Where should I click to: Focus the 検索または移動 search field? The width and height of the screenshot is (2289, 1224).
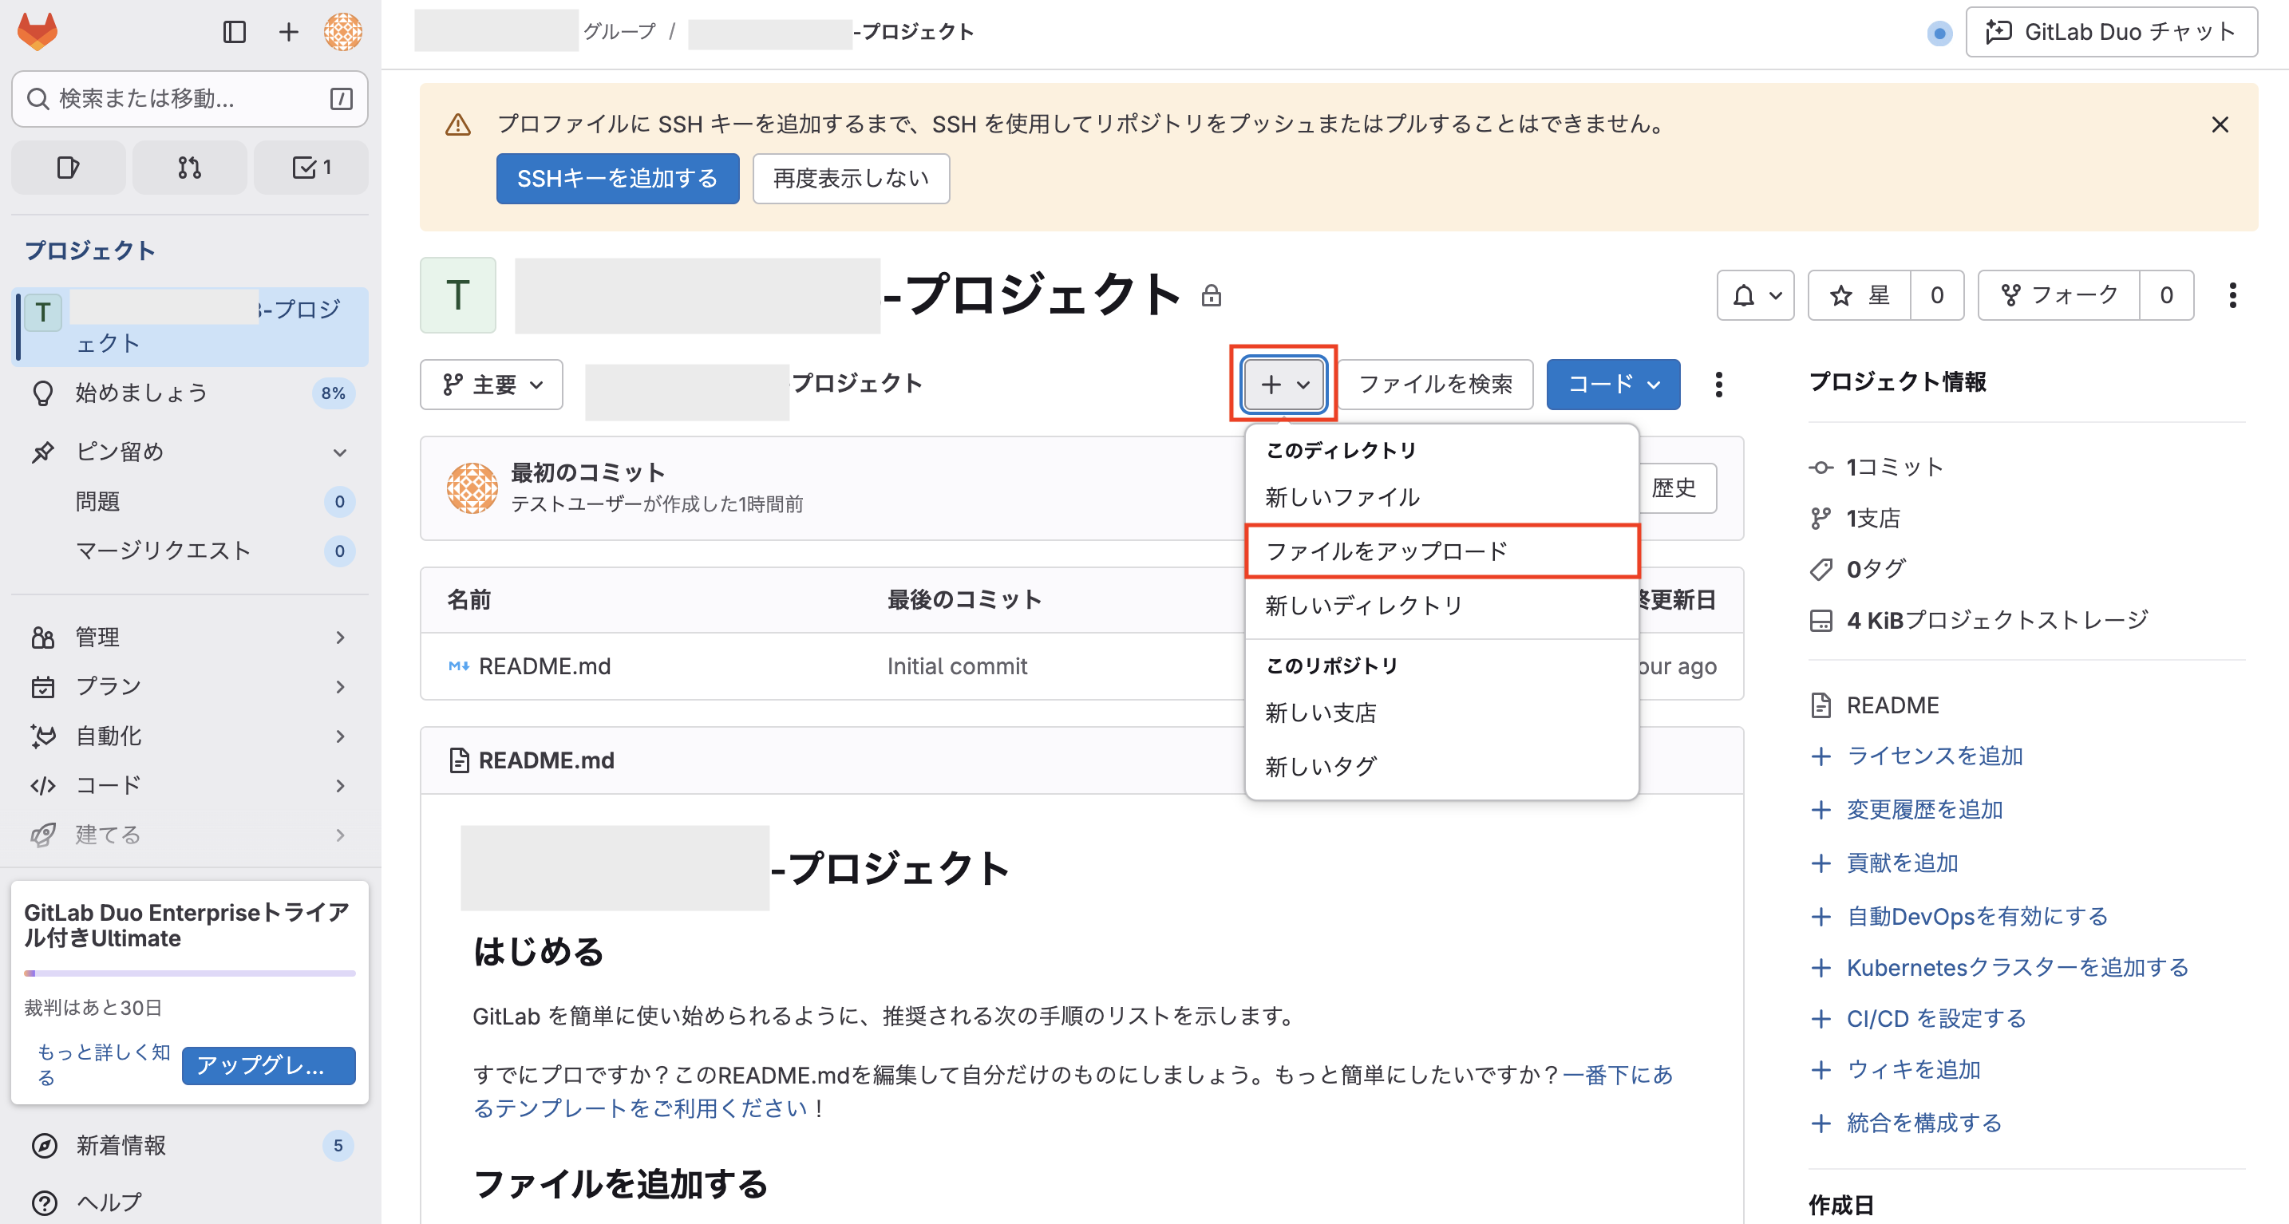pos(189,99)
